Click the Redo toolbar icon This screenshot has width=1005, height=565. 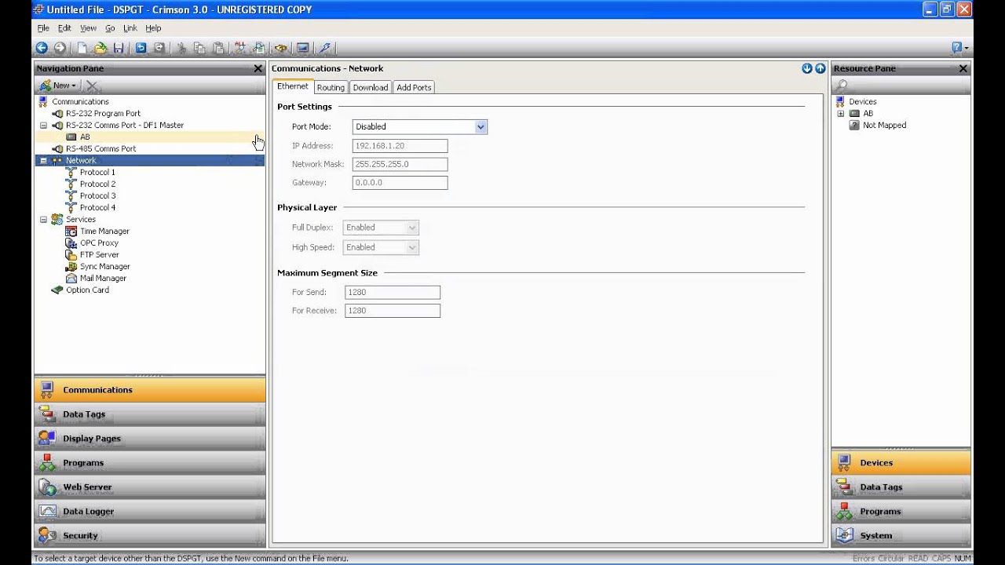coord(159,48)
